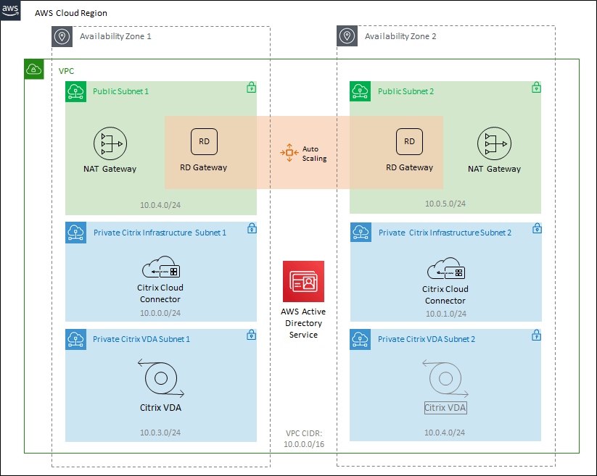The image size is (597, 476).
Task: Click the Citrix VDA icon in VDA Subnet 1
Action: 160,378
